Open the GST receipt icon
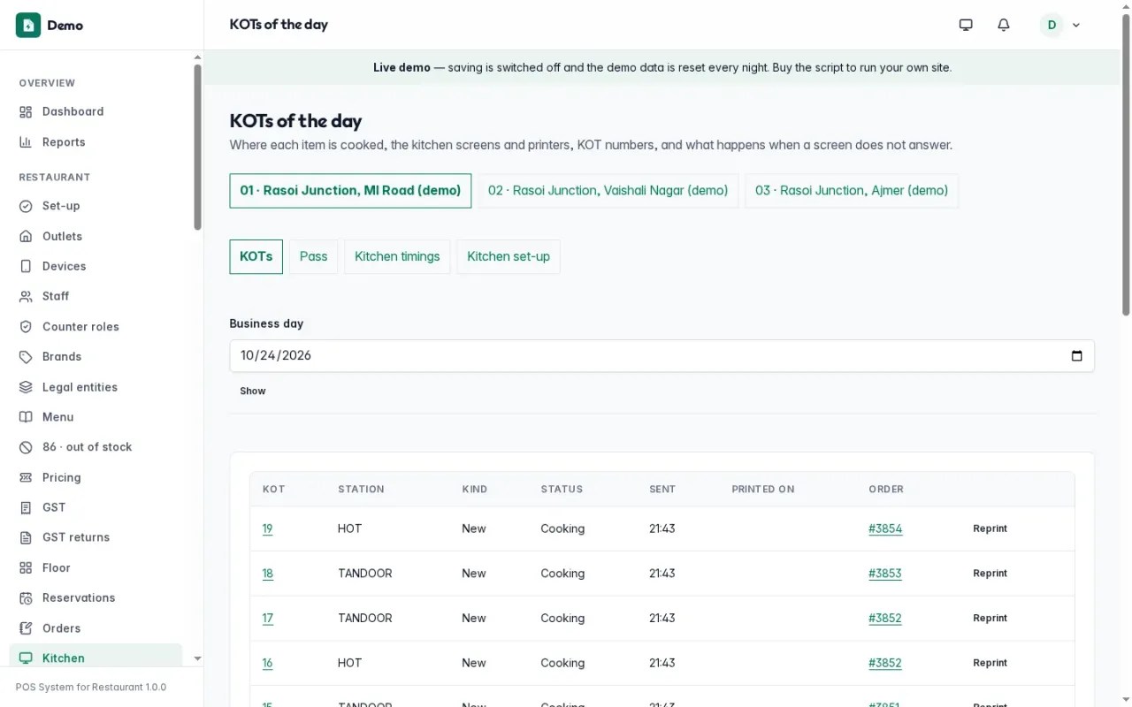Image resolution: width=1132 pixels, height=707 pixels. coord(26,508)
